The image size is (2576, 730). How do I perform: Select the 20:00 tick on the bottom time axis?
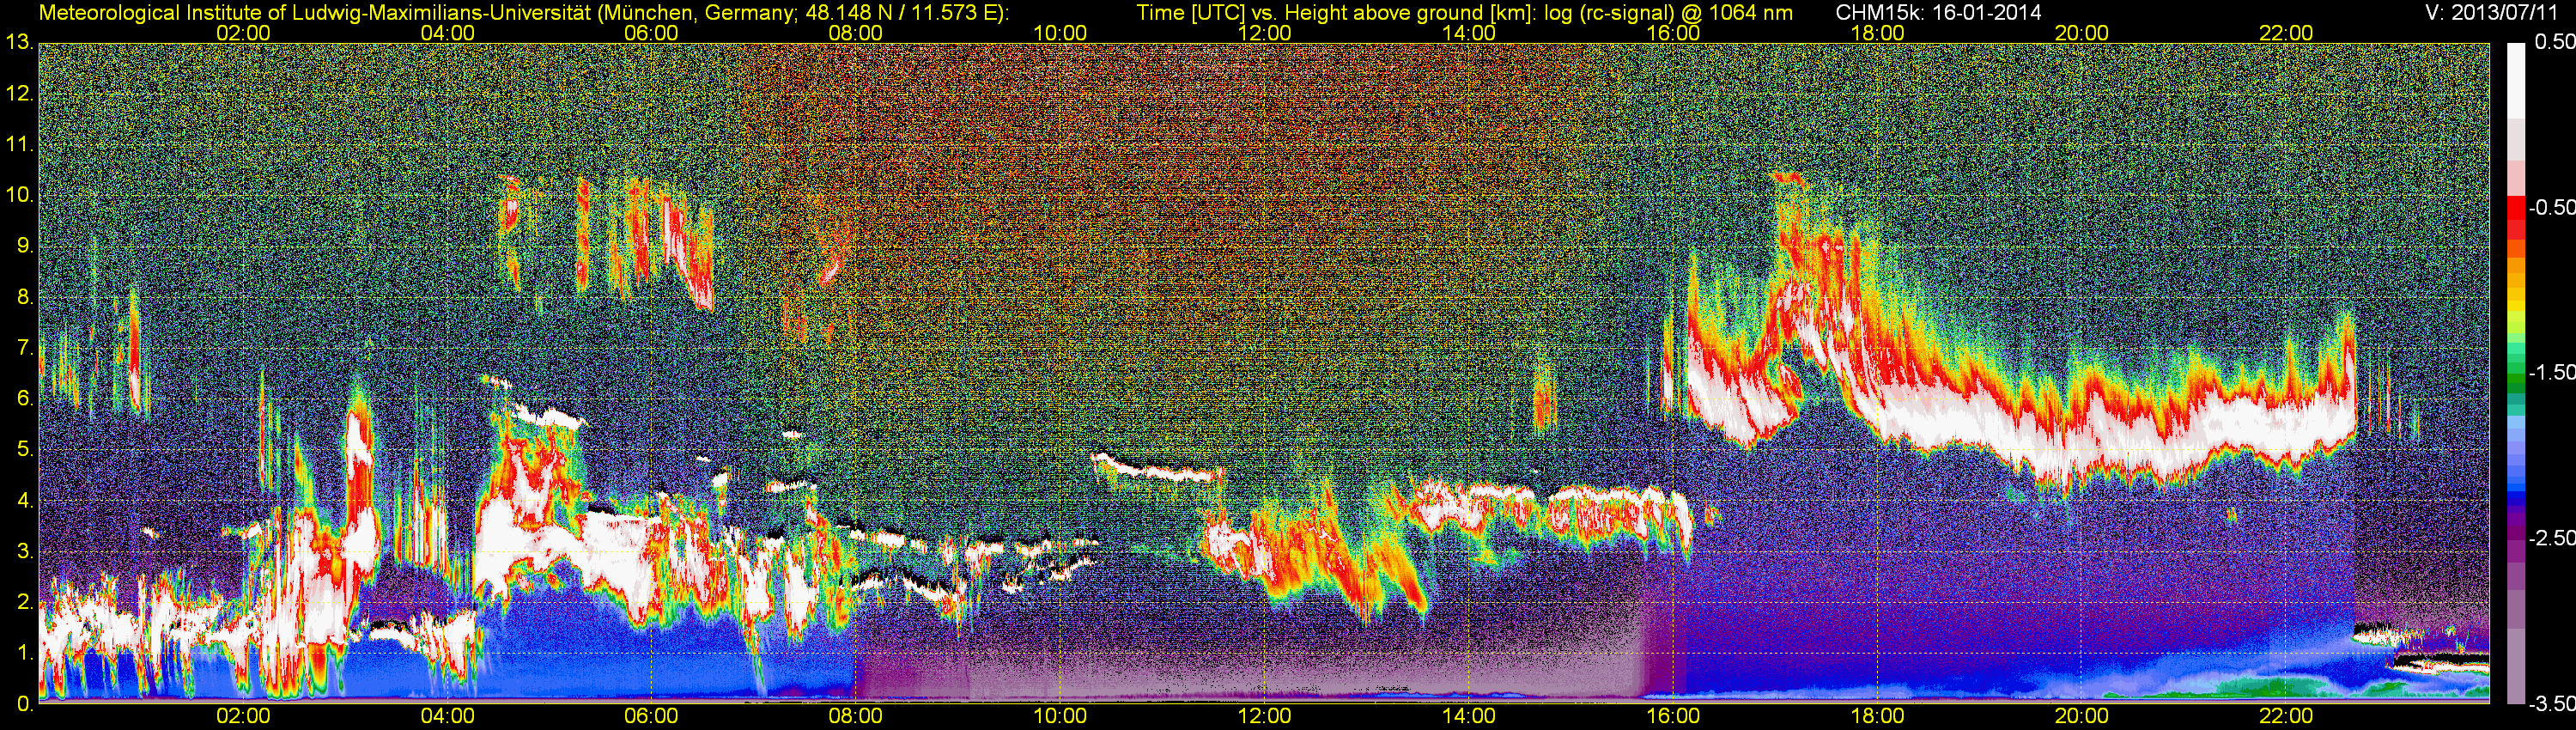coord(2082,716)
